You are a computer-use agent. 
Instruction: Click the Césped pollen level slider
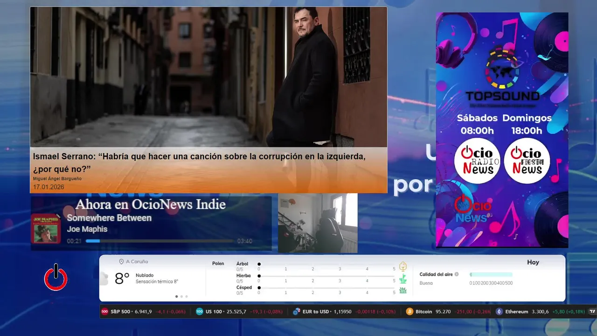pos(326,288)
